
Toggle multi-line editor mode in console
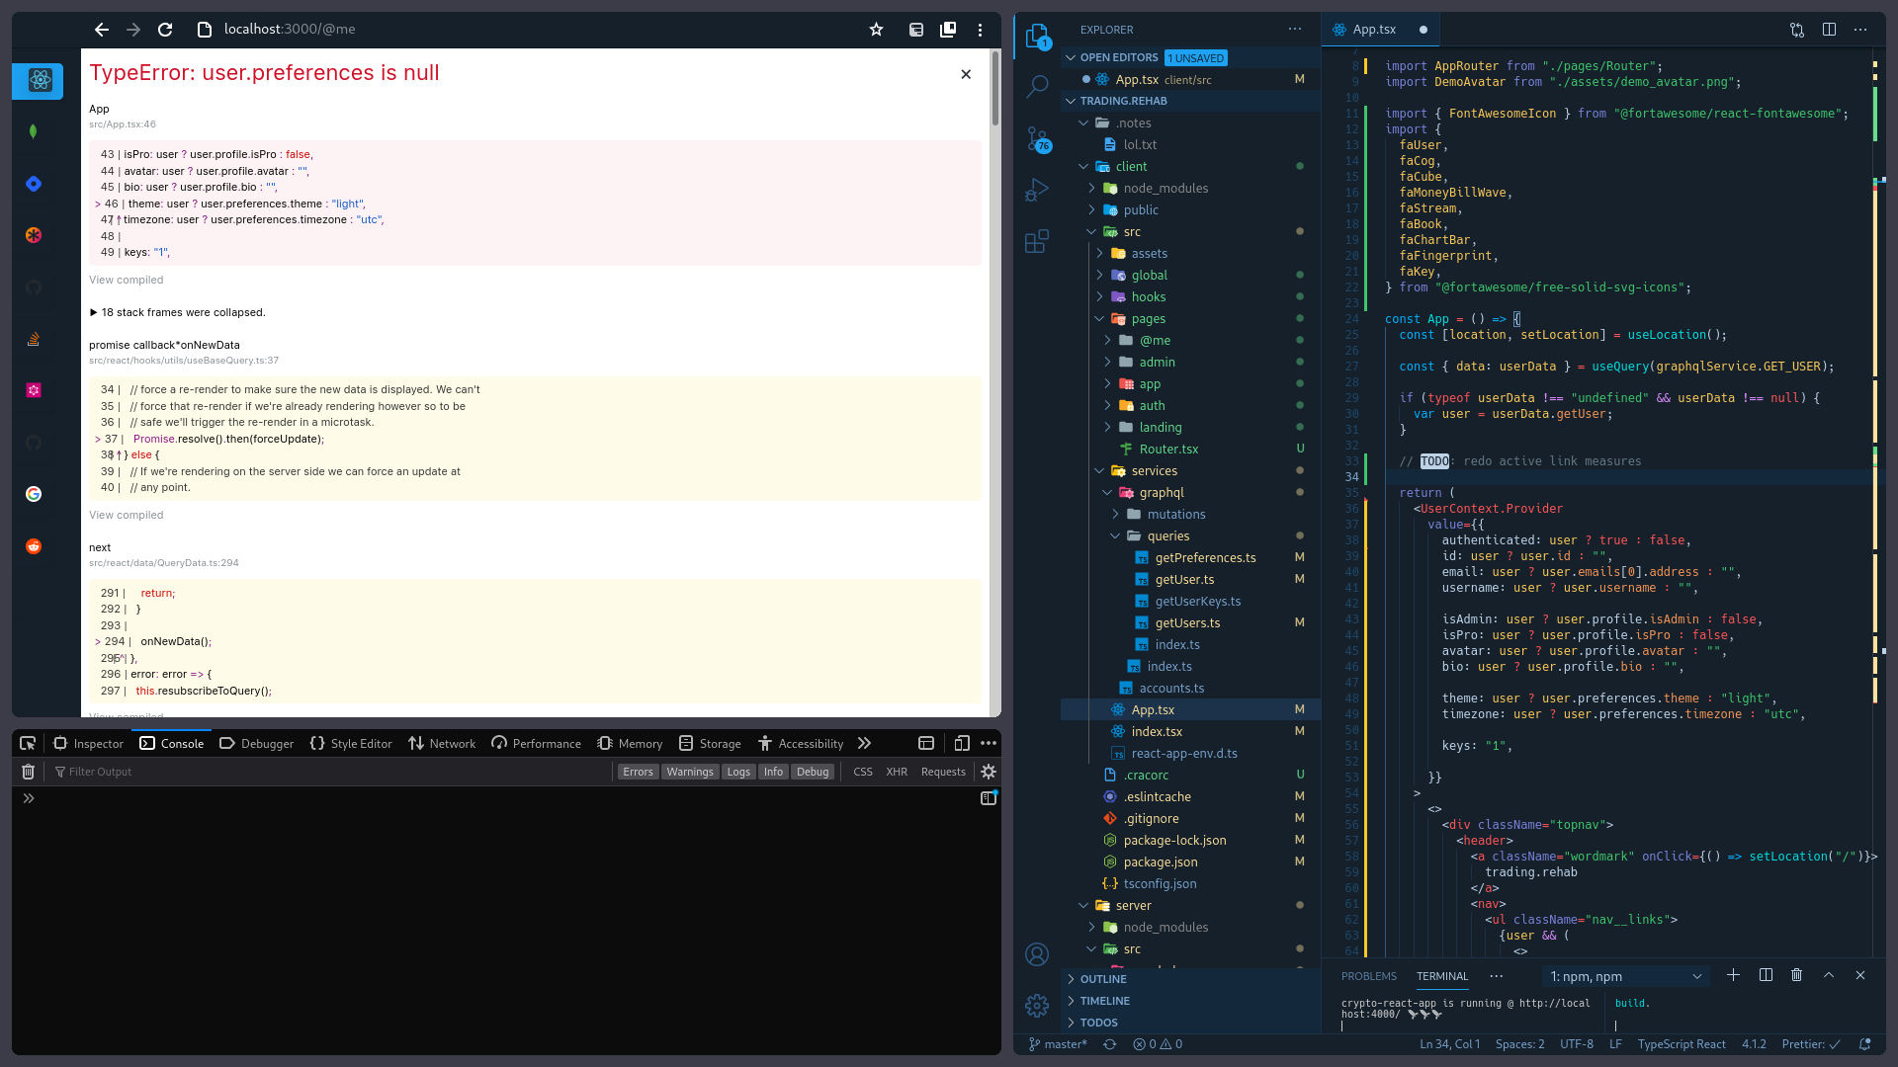(x=989, y=797)
